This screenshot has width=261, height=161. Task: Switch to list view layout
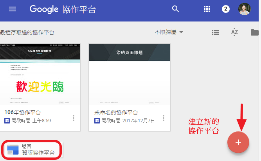[x=215, y=32]
